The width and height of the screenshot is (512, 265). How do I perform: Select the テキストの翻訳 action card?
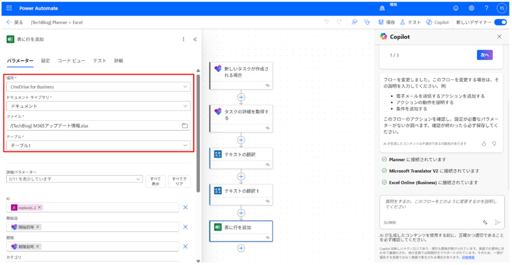tap(241, 158)
